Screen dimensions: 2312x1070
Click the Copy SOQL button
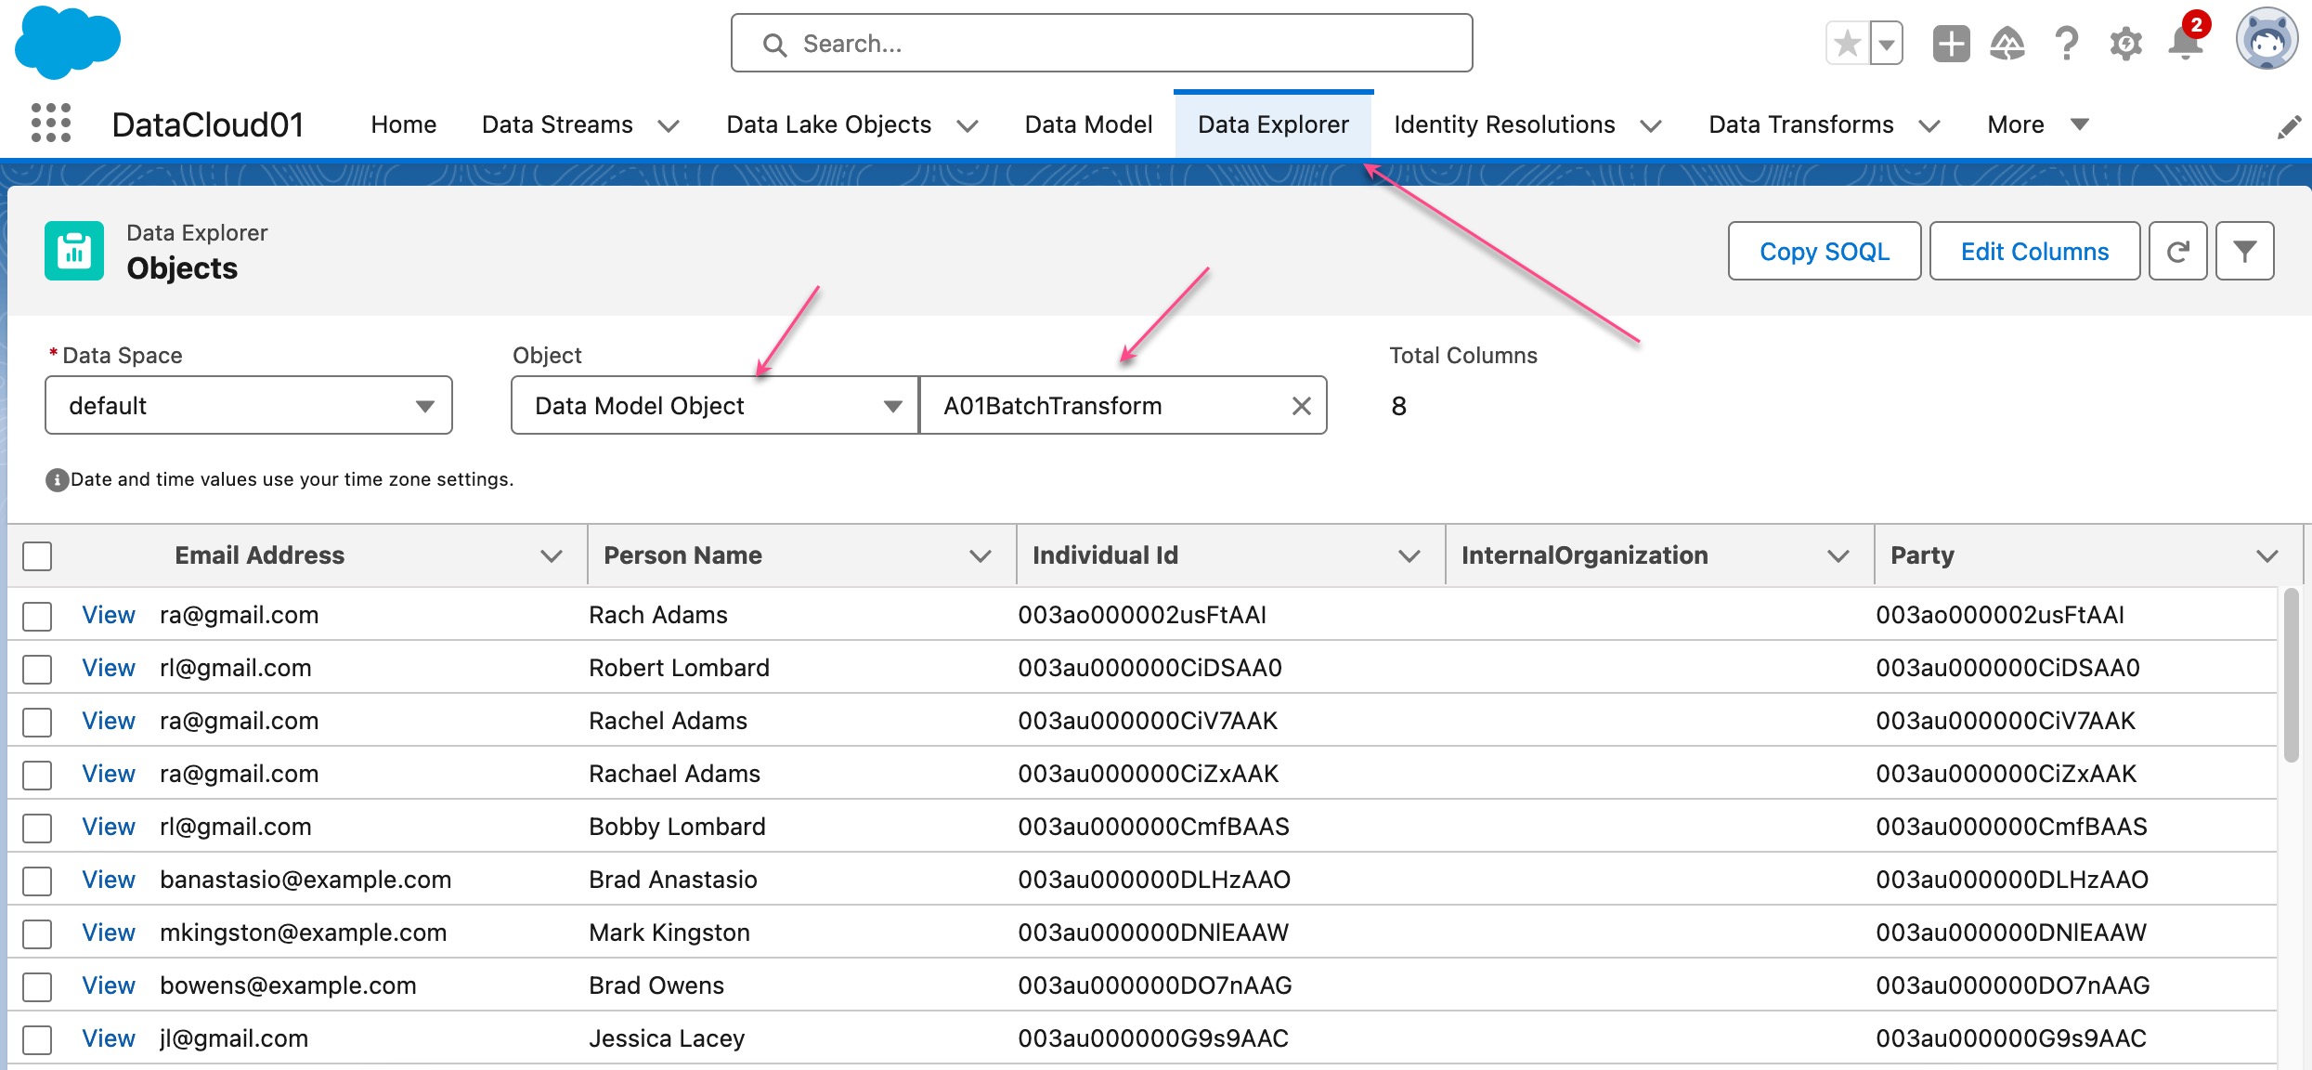[x=1825, y=251]
